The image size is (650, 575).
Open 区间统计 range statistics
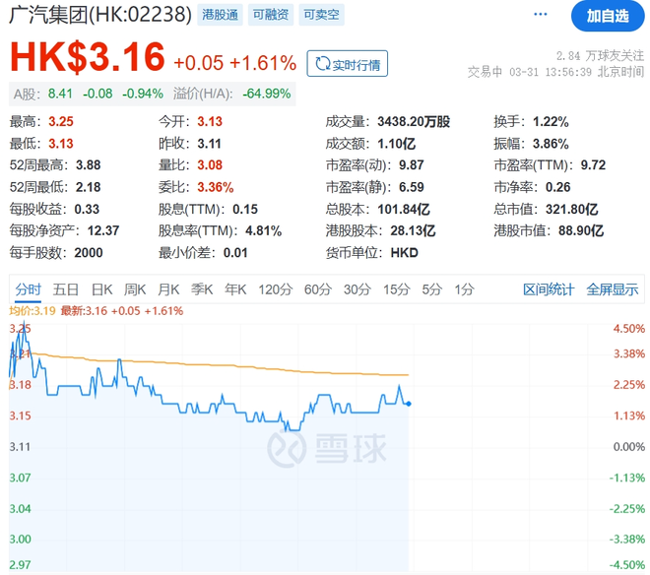tap(548, 289)
